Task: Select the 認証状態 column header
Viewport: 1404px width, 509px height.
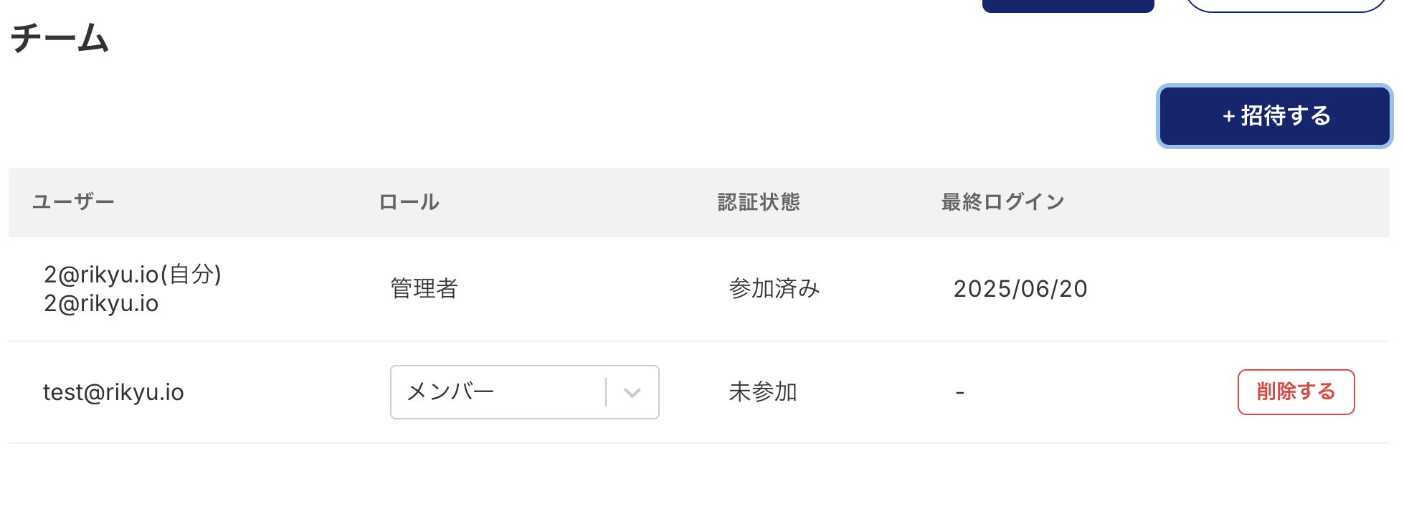Action: point(759,202)
